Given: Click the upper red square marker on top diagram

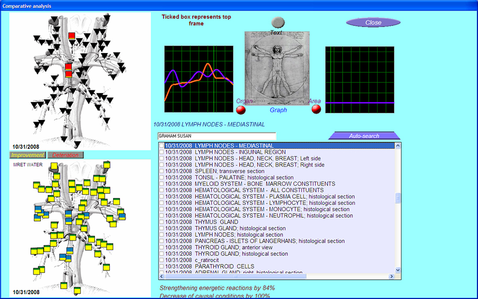Looking at the screenshot, I should (x=72, y=36).
